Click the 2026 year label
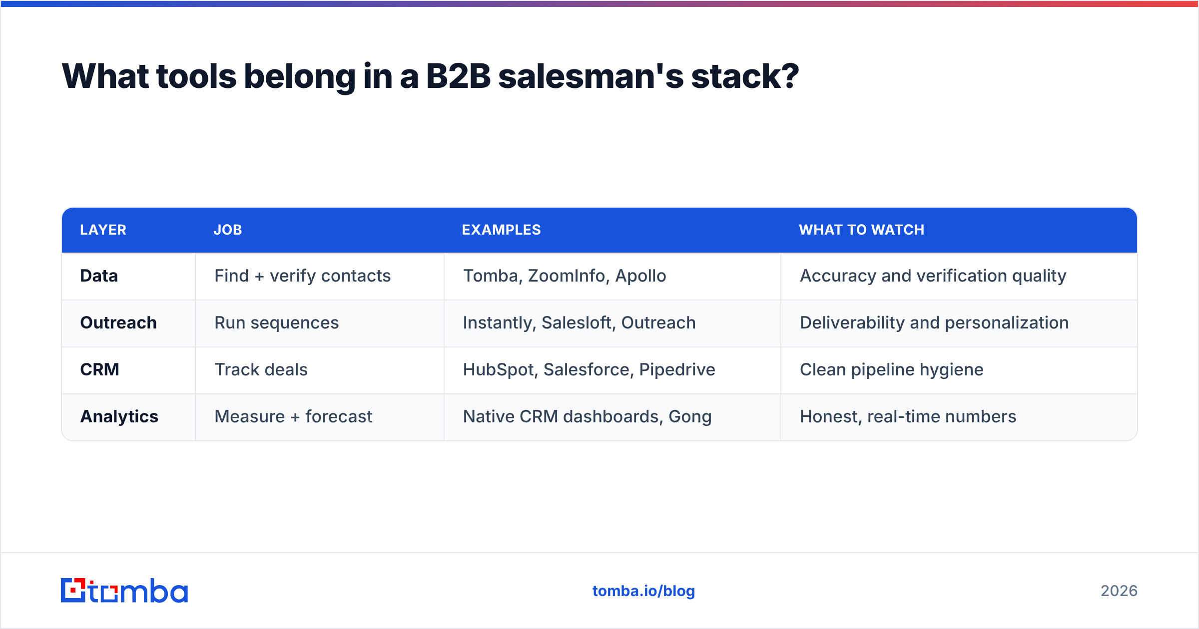 [1119, 591]
